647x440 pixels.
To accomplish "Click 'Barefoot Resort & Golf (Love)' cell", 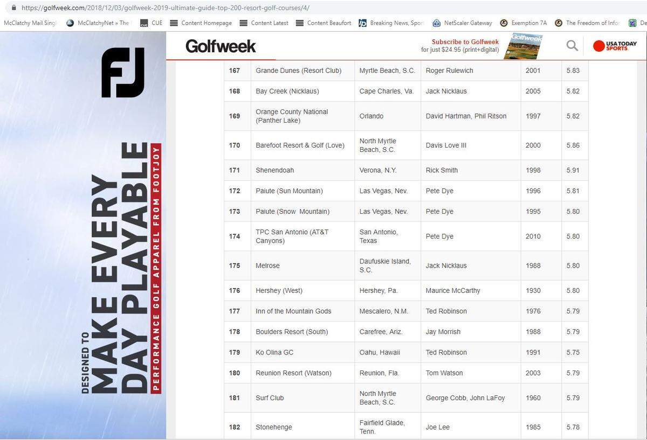I will 302,145.
